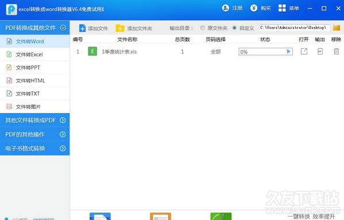Image resolution: width=344 pixels, height=220 pixels.
Task: Click the blue document icon at bottom
Action: (100, 217)
